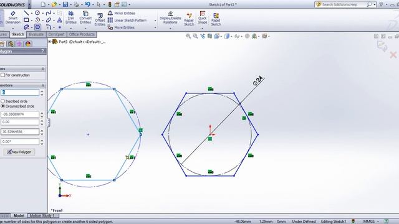The image size is (399, 224).
Task: Select the Smart Dimension tool
Action: pyautogui.click(x=12, y=17)
